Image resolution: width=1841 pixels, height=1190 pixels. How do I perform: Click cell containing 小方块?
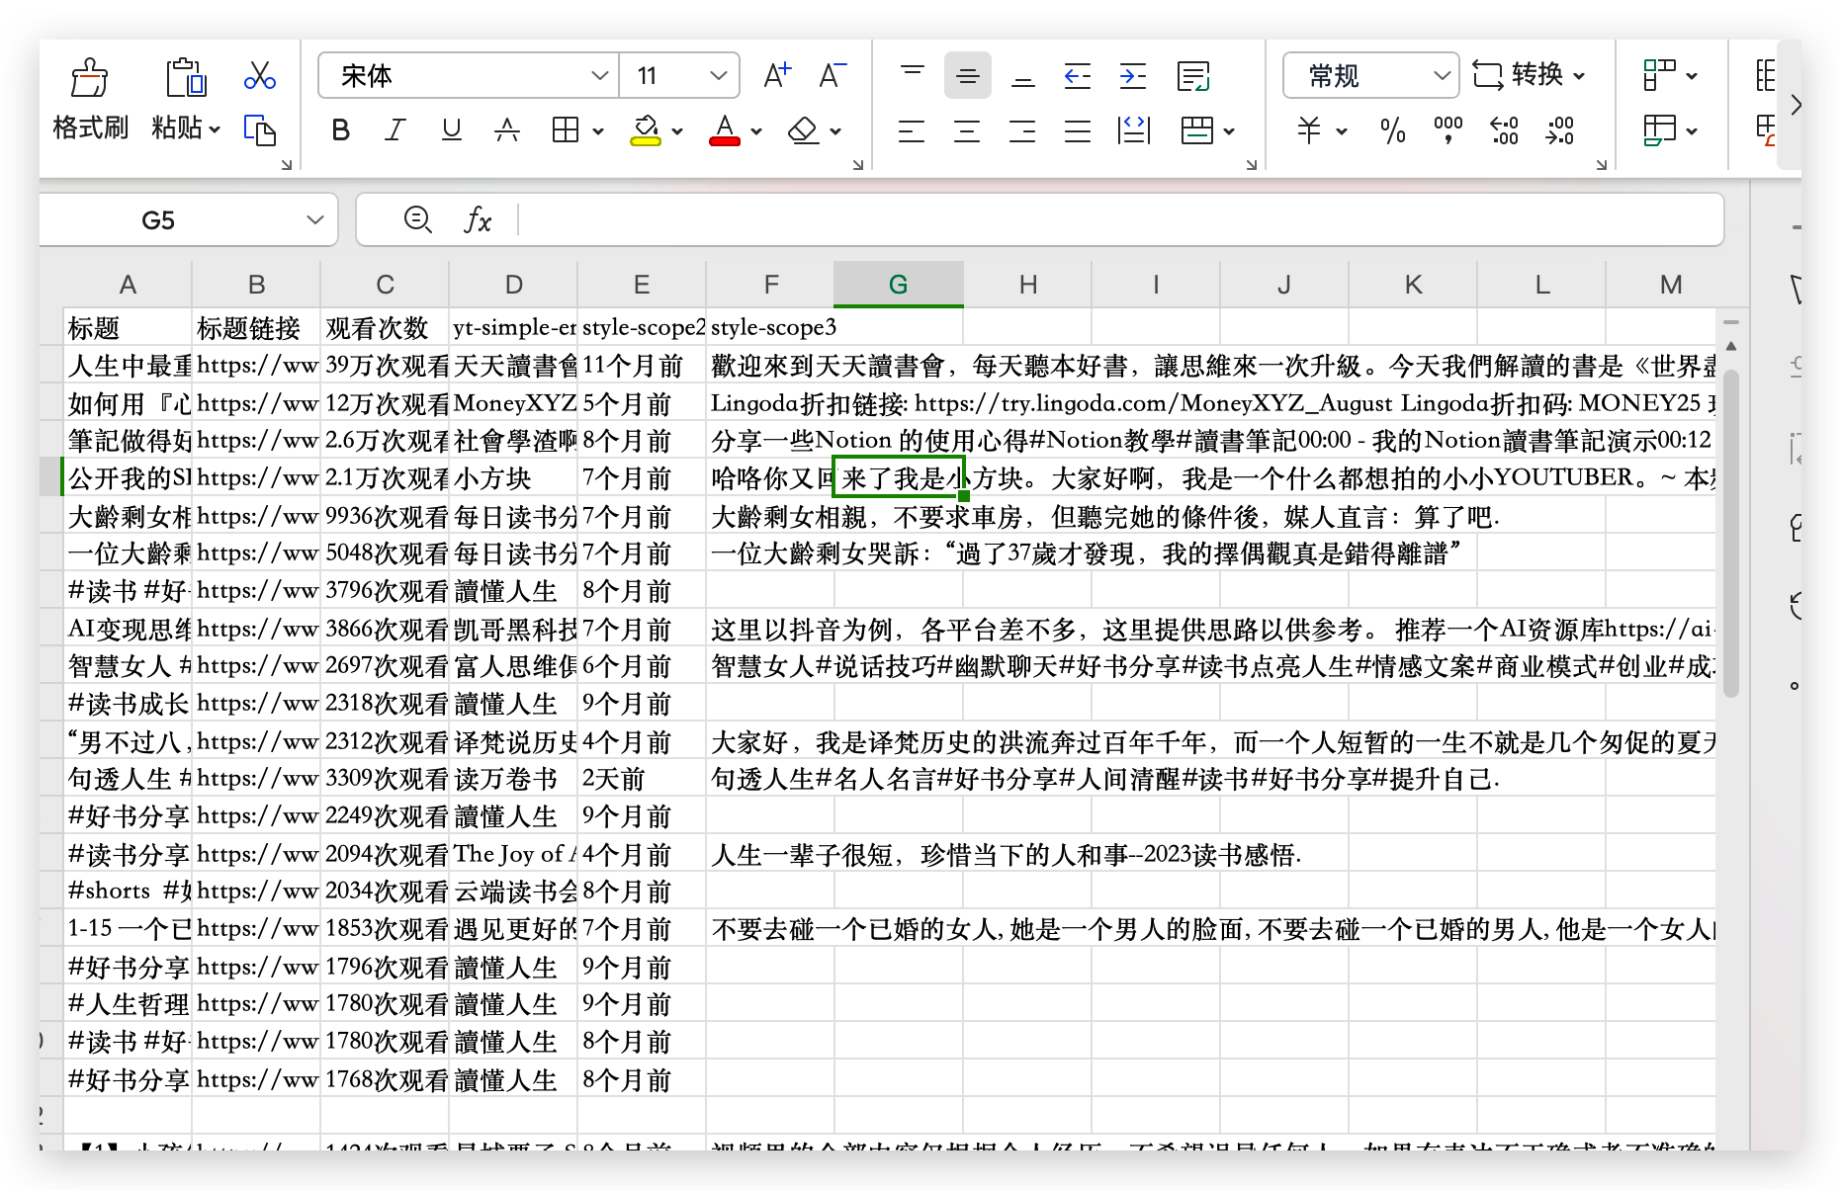[513, 478]
